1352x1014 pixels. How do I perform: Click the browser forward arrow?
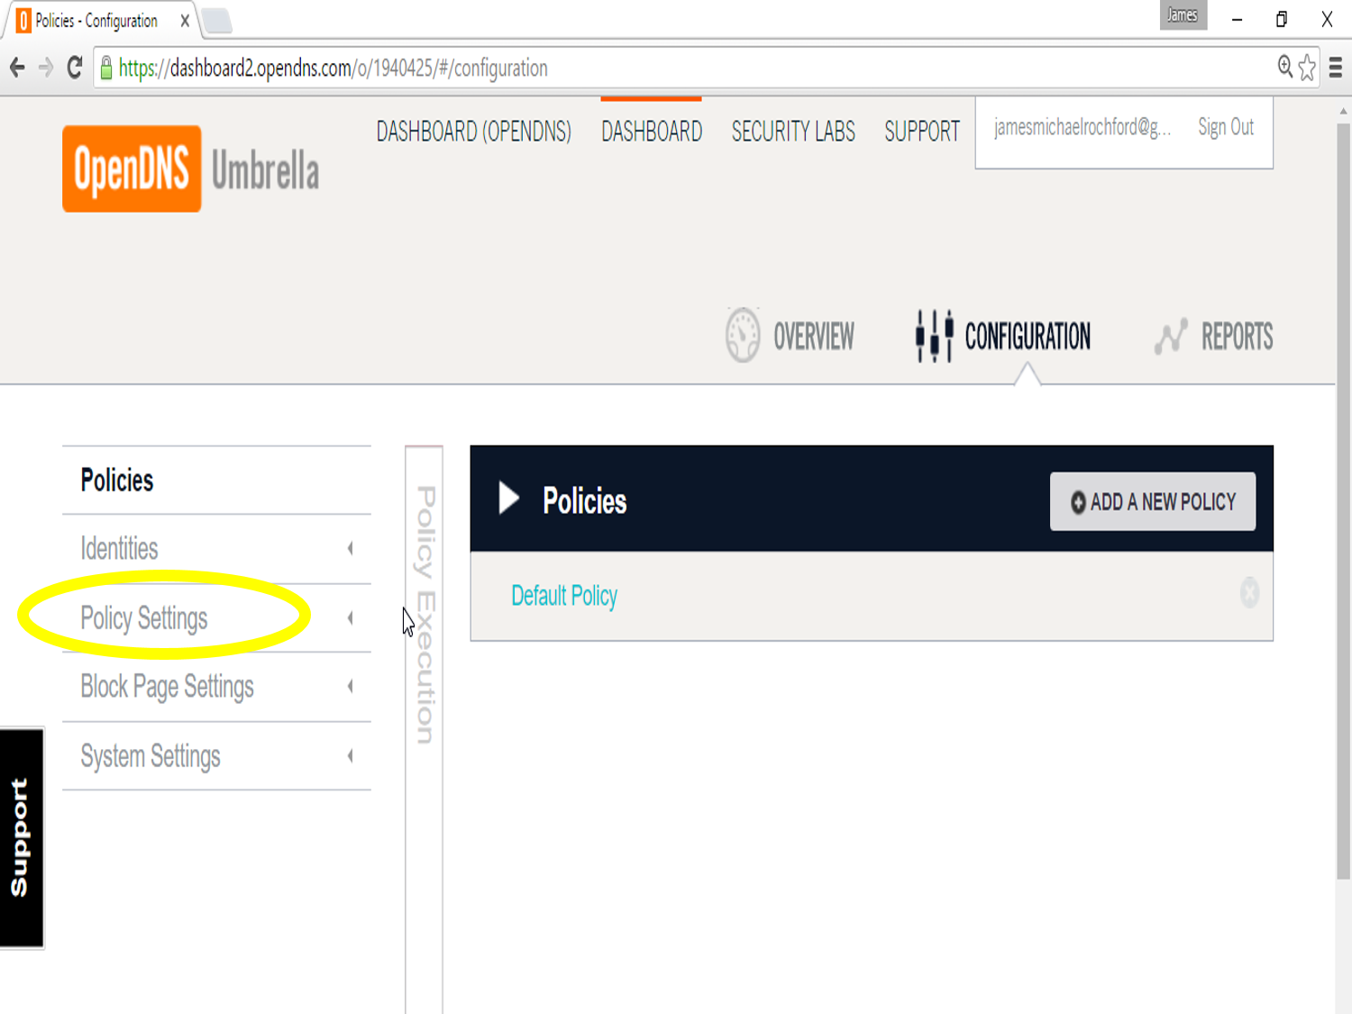[46, 68]
